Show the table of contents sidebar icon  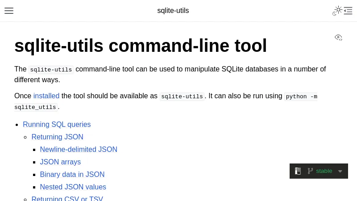[x=349, y=11]
